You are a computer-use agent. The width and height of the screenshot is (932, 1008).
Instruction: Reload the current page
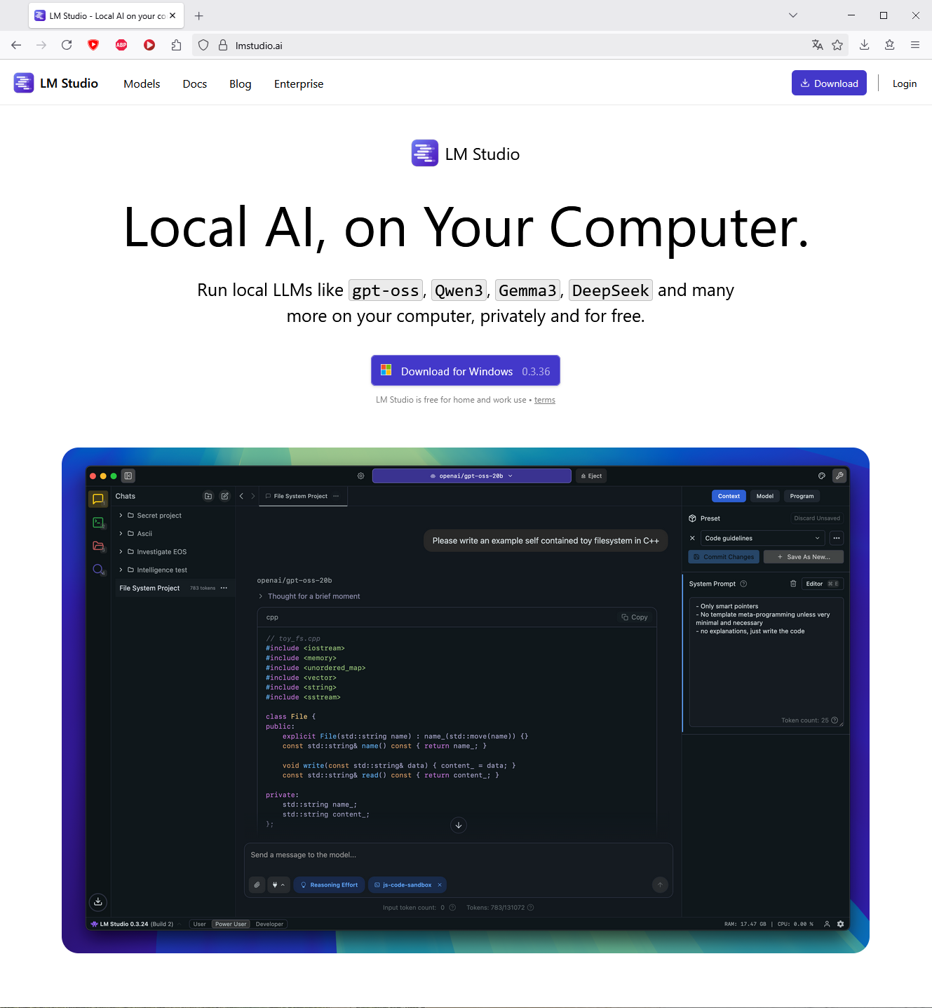pos(67,45)
